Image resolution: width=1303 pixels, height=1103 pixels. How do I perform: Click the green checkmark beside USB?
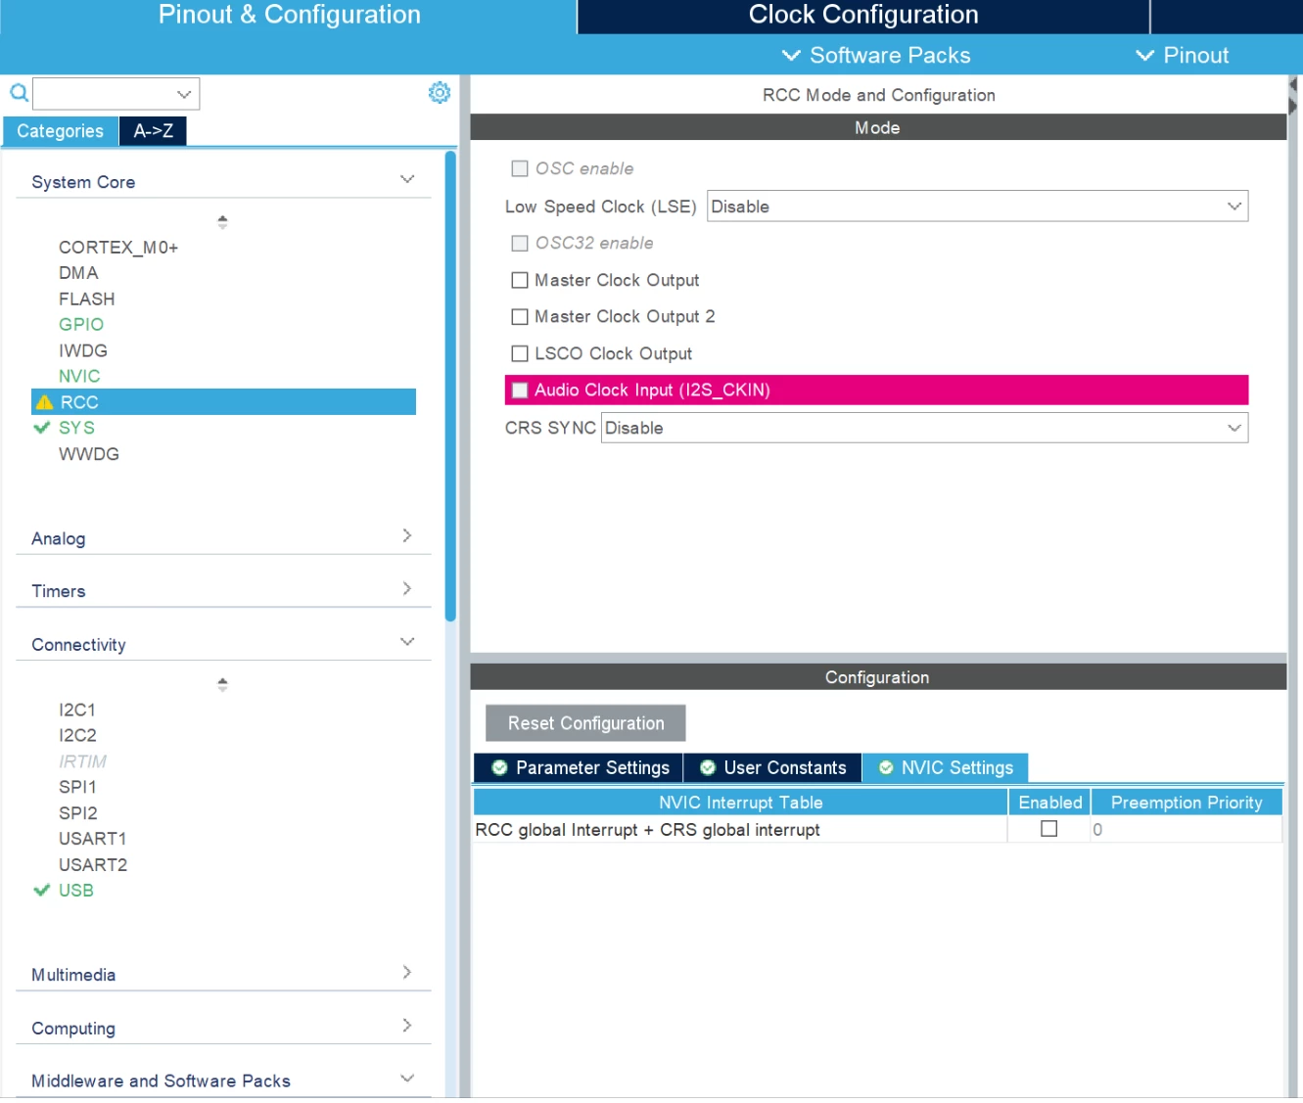(41, 891)
